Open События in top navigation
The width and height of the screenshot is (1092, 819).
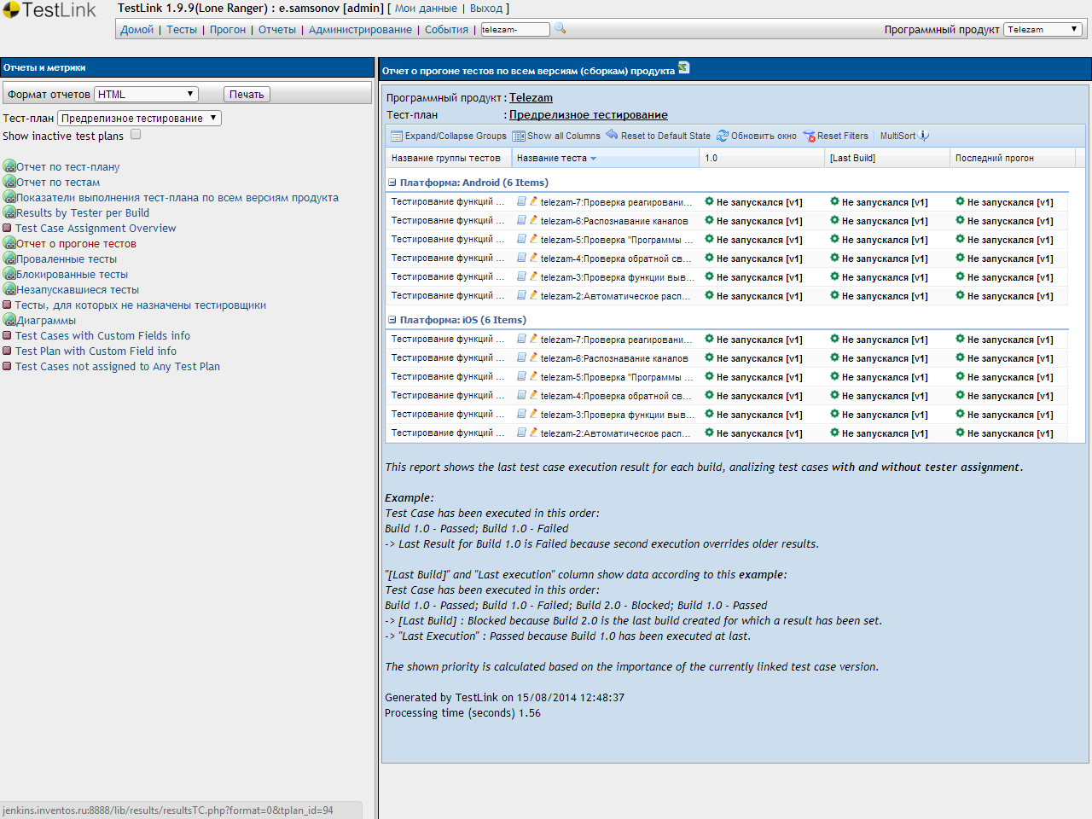[446, 29]
